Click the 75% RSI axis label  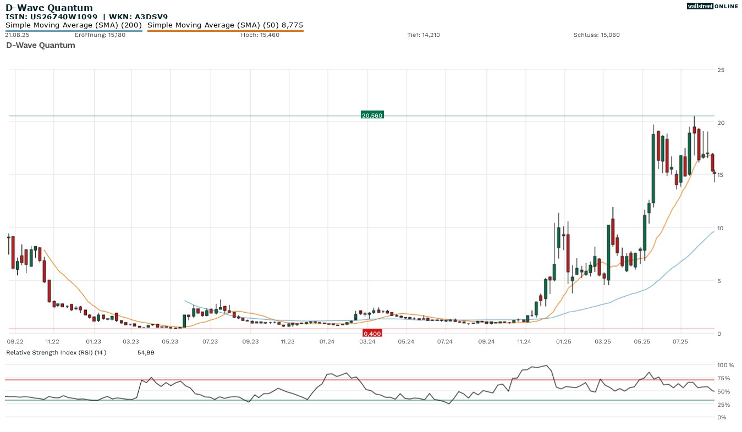click(x=723, y=378)
